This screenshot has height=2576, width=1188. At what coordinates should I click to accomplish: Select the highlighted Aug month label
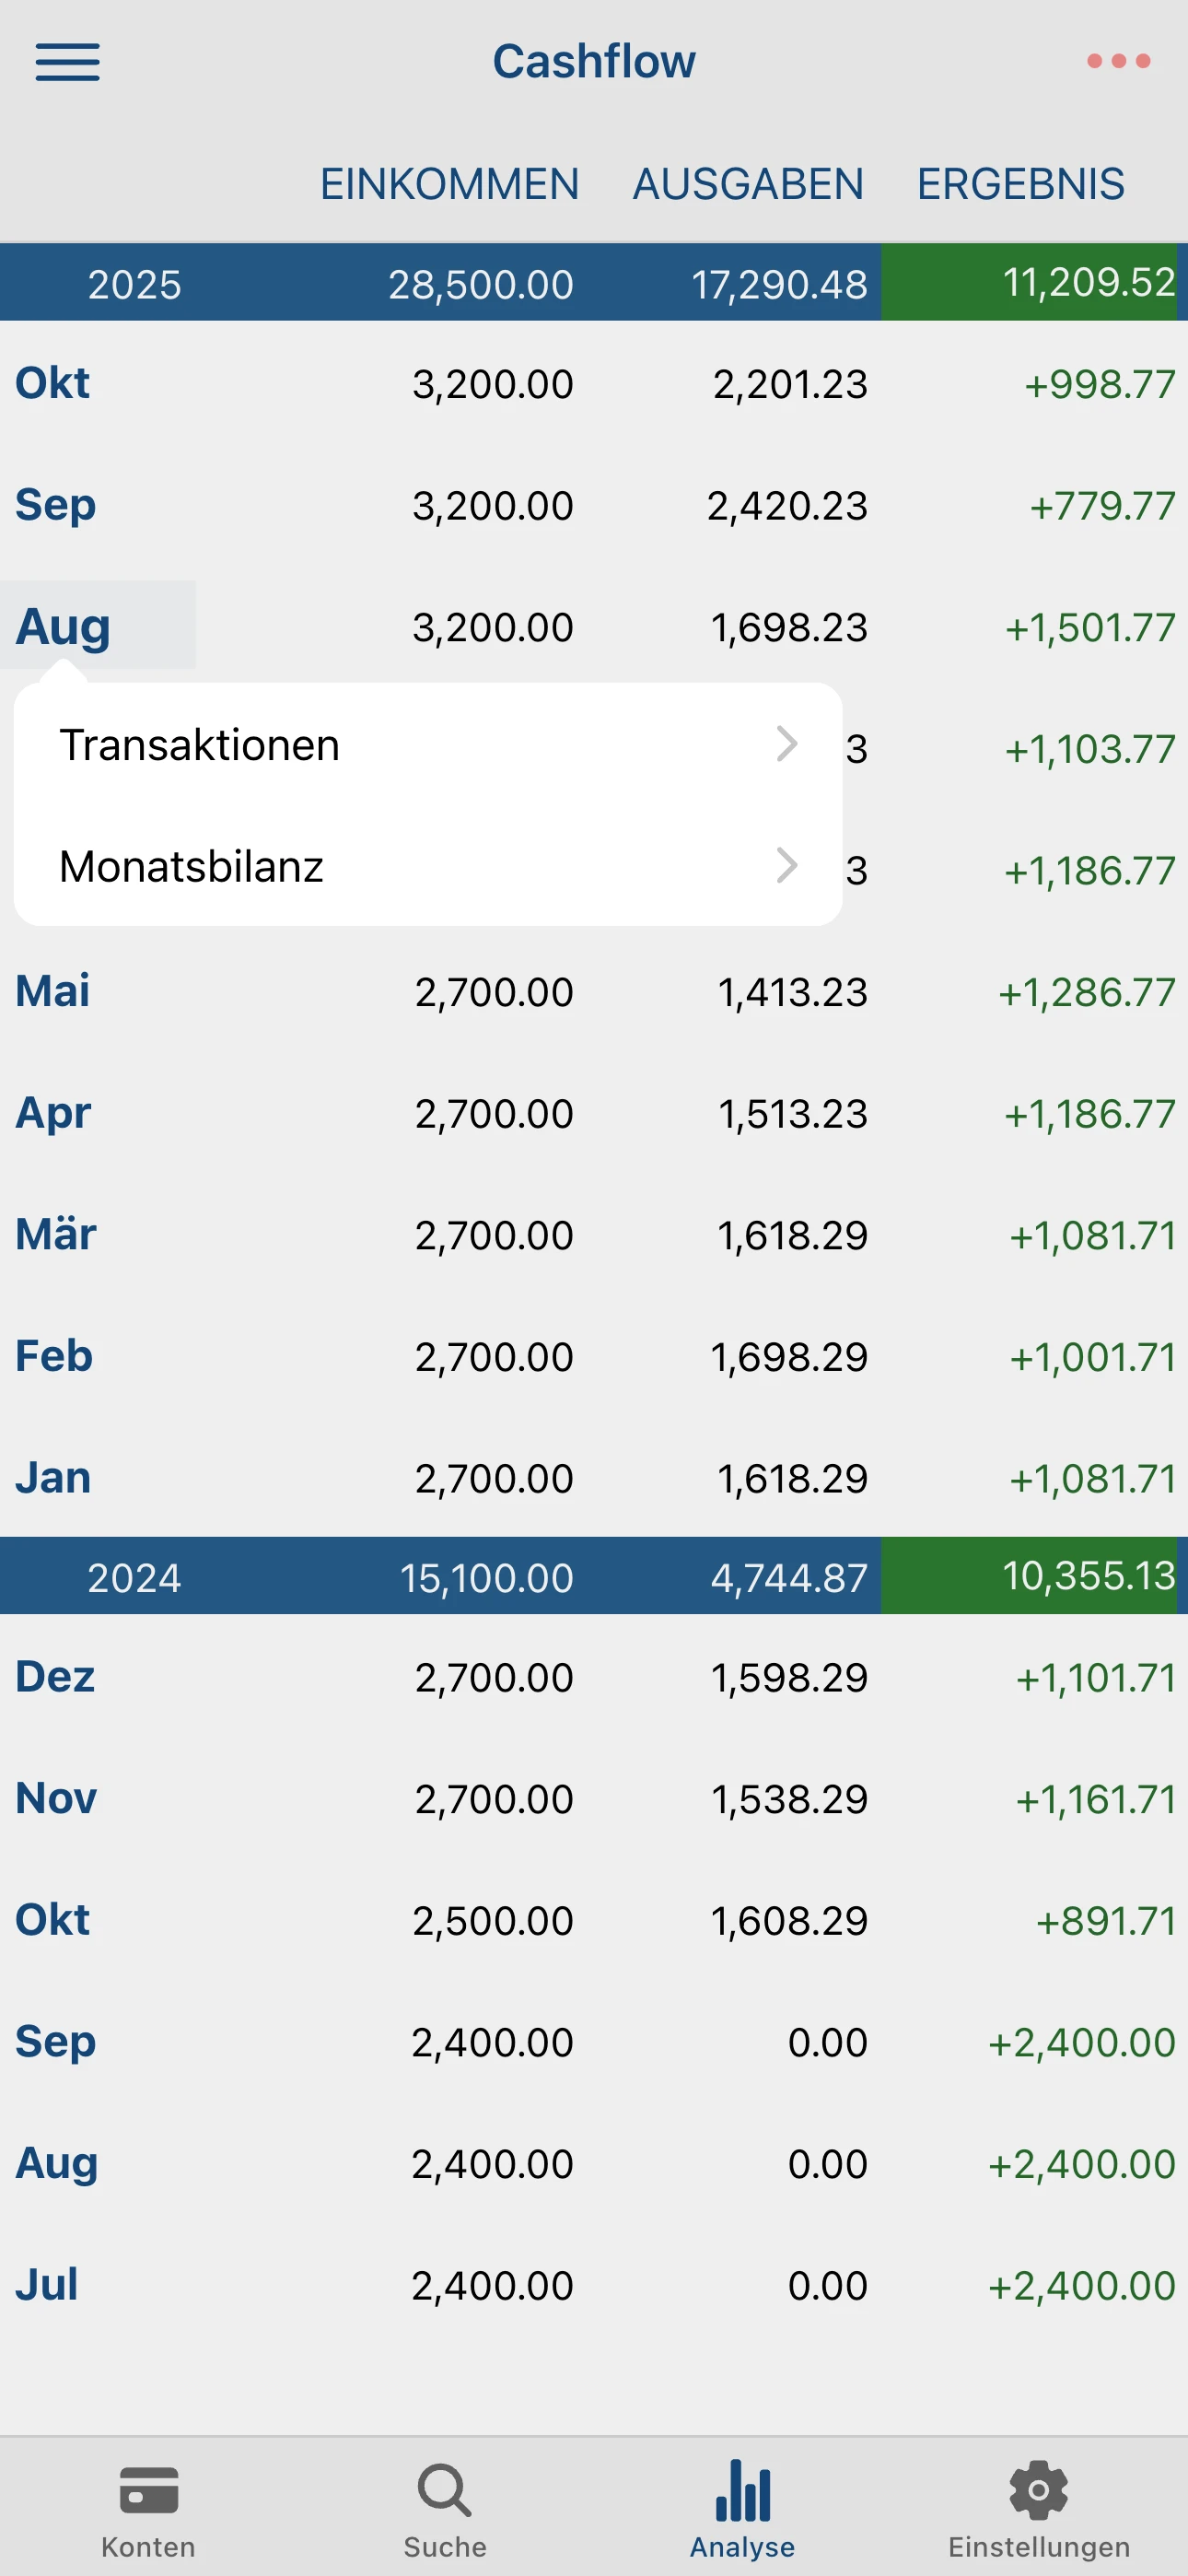point(63,627)
